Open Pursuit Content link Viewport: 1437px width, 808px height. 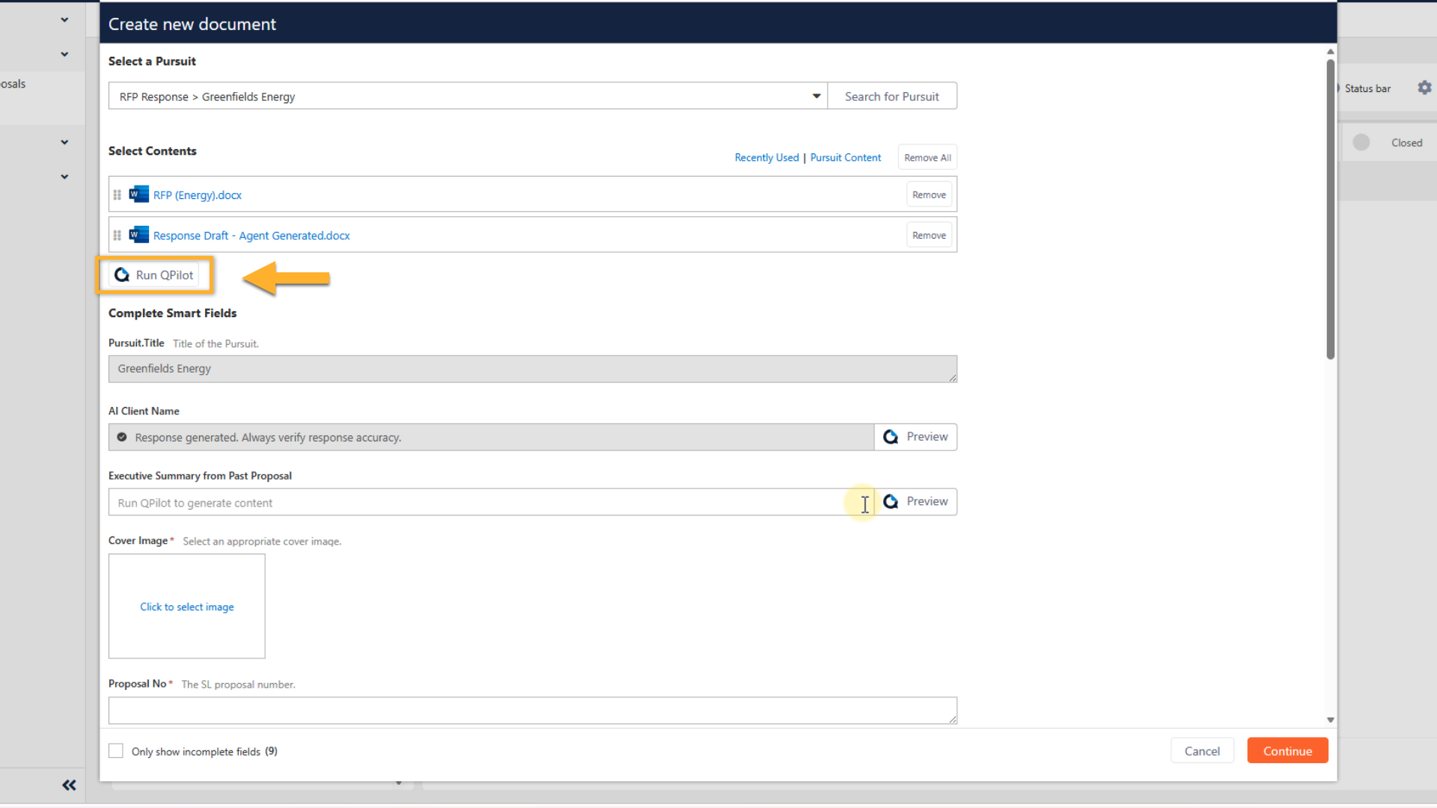(845, 157)
